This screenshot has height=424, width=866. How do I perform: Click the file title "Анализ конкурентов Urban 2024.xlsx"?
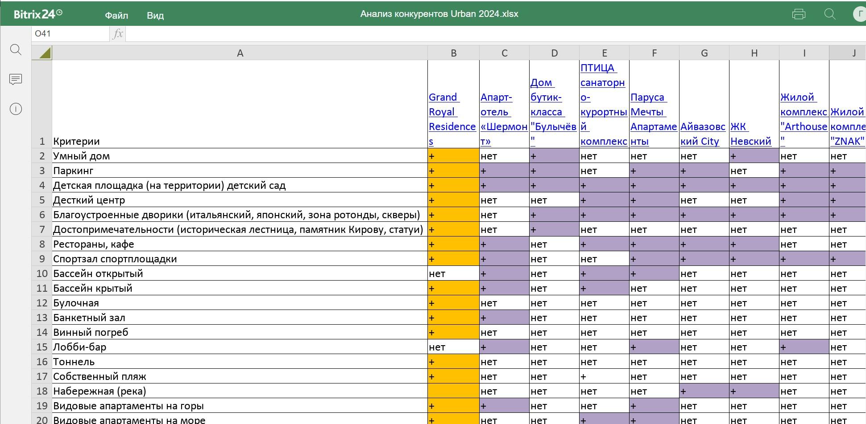click(439, 14)
